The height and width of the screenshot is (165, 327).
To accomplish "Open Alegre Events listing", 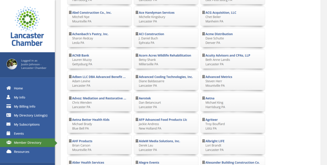I will [x=149, y=162].
